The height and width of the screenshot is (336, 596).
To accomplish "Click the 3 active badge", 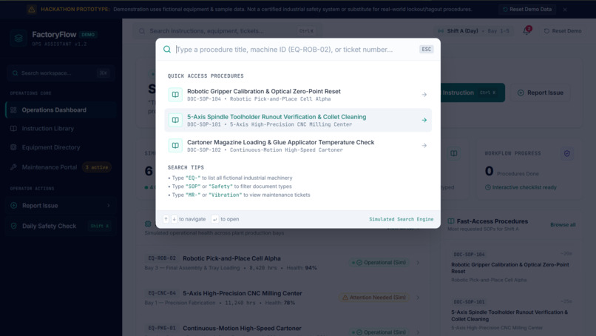I will [97, 167].
